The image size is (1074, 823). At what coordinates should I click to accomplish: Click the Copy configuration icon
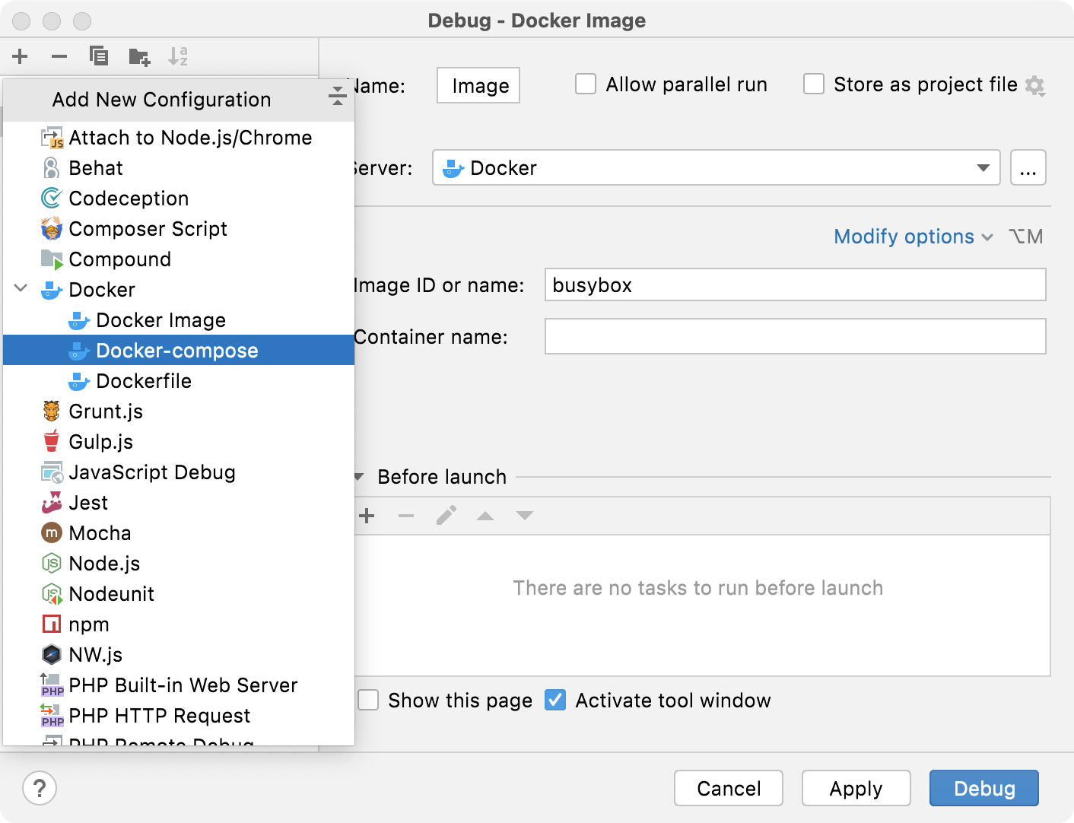click(99, 56)
